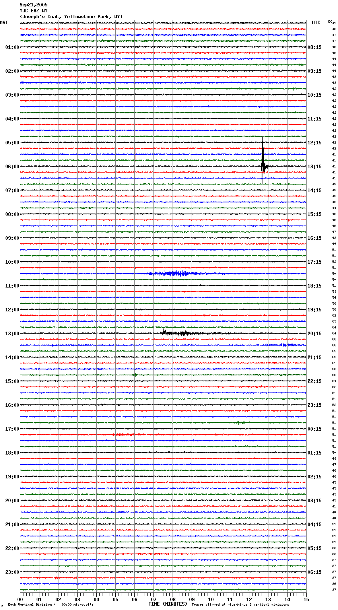Click the 03:15 UTC time label
Screen dimensions: 338x610
(315, 501)
